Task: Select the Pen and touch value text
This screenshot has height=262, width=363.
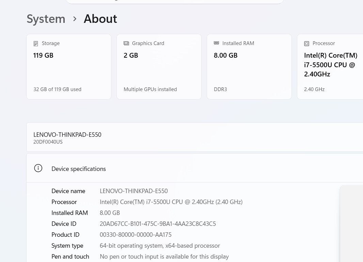Action: tap(164, 257)
